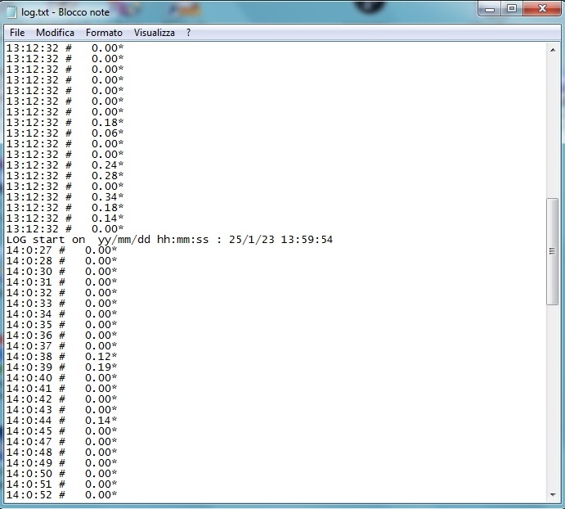Minimize the log.txt window
Image resolution: width=565 pixels, height=509 pixels.
tap(489, 9)
